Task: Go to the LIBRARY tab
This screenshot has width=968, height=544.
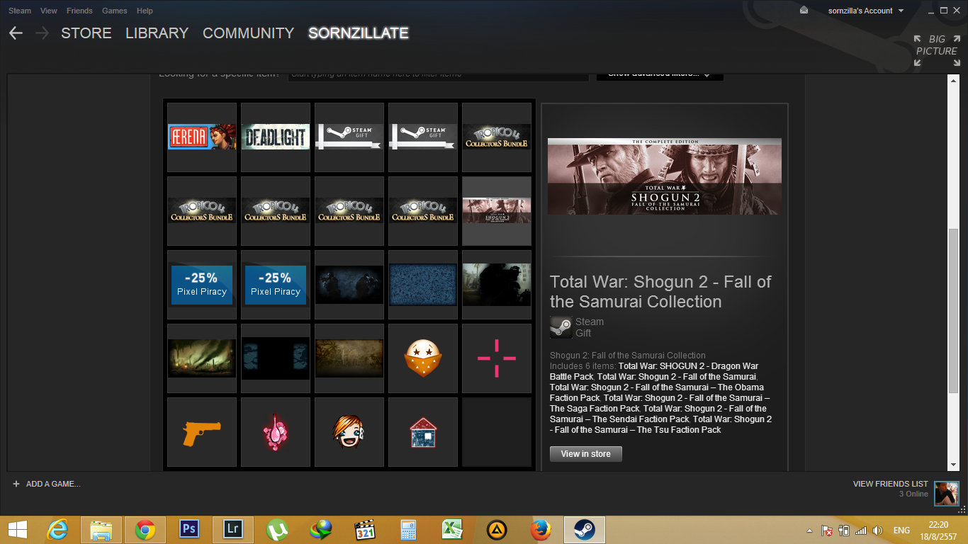Action: coord(157,33)
